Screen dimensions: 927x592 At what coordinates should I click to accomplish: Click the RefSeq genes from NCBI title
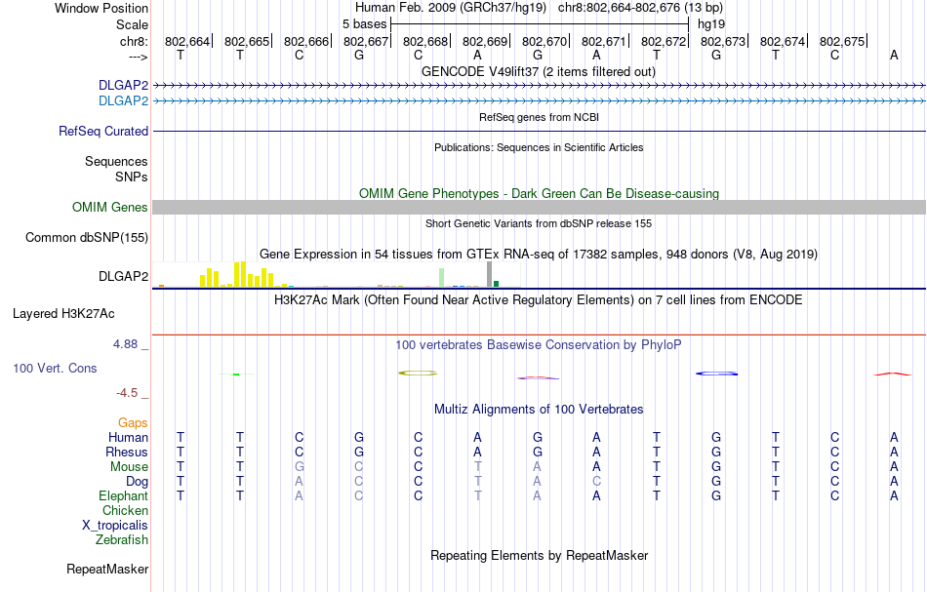click(539, 117)
